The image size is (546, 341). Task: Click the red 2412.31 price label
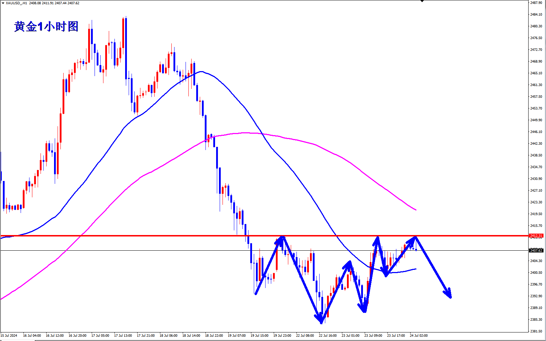(x=536, y=236)
